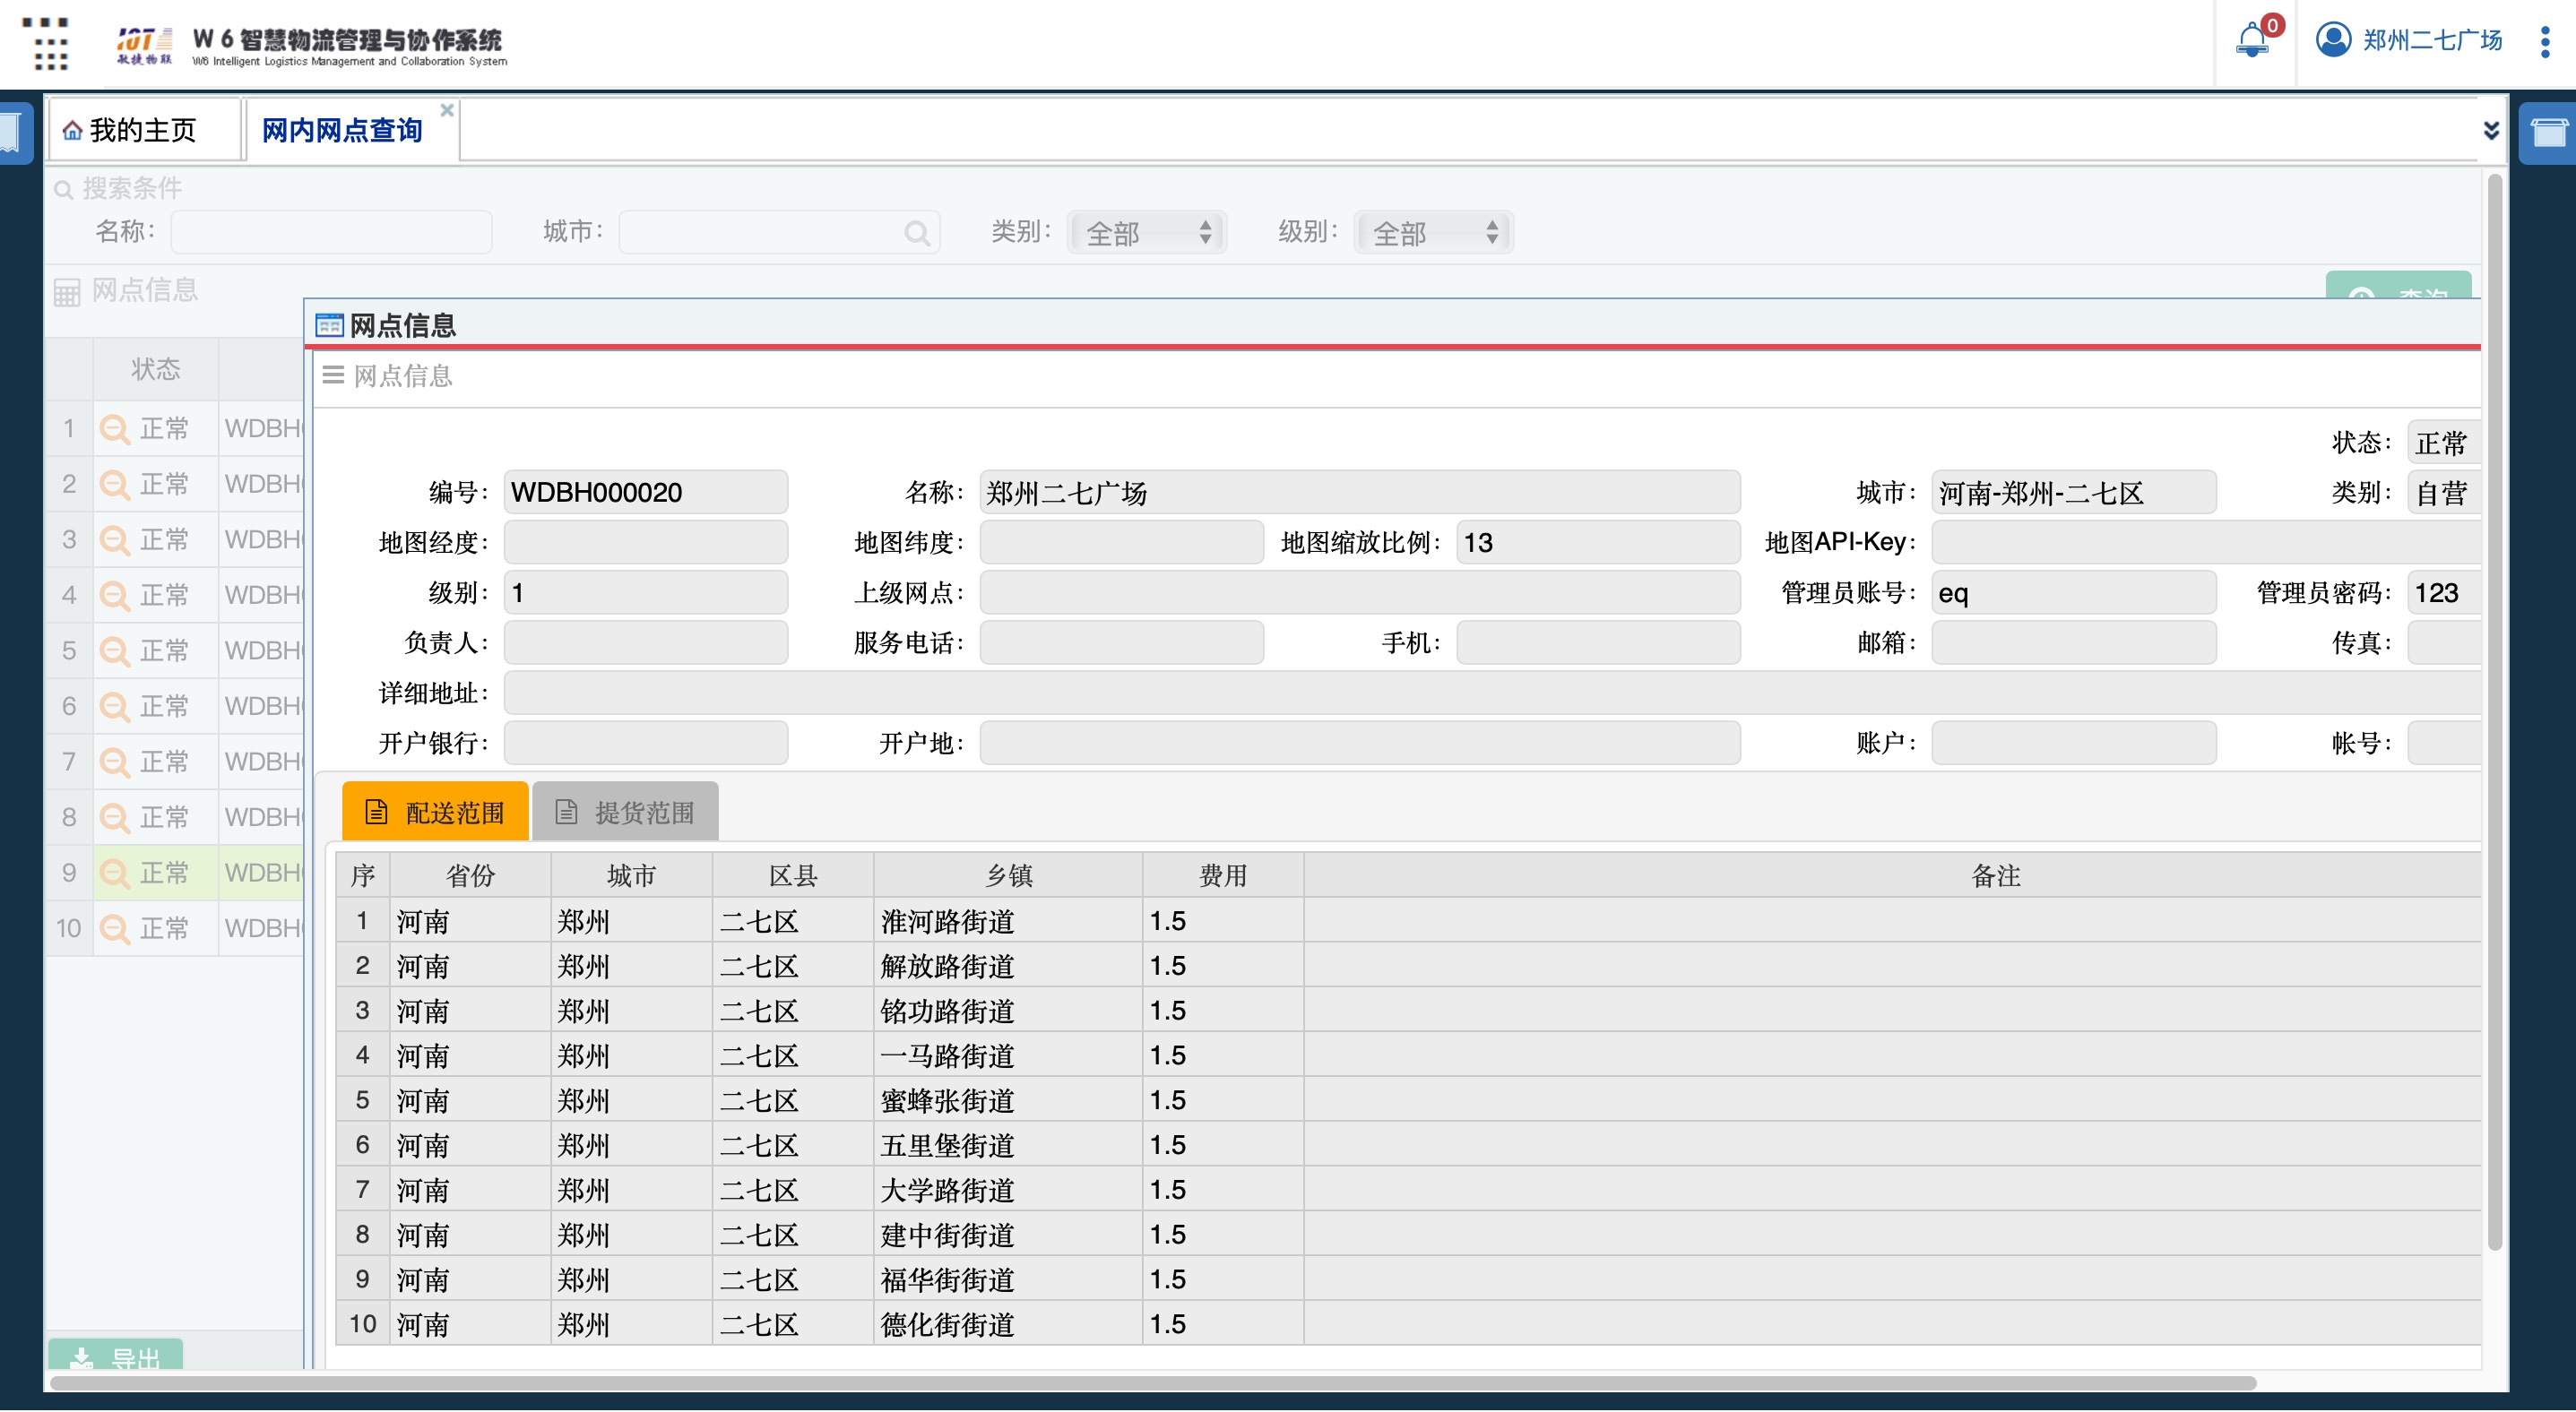Expand the tab list chevron
Screen dimensions: 2576x1412
click(2491, 131)
